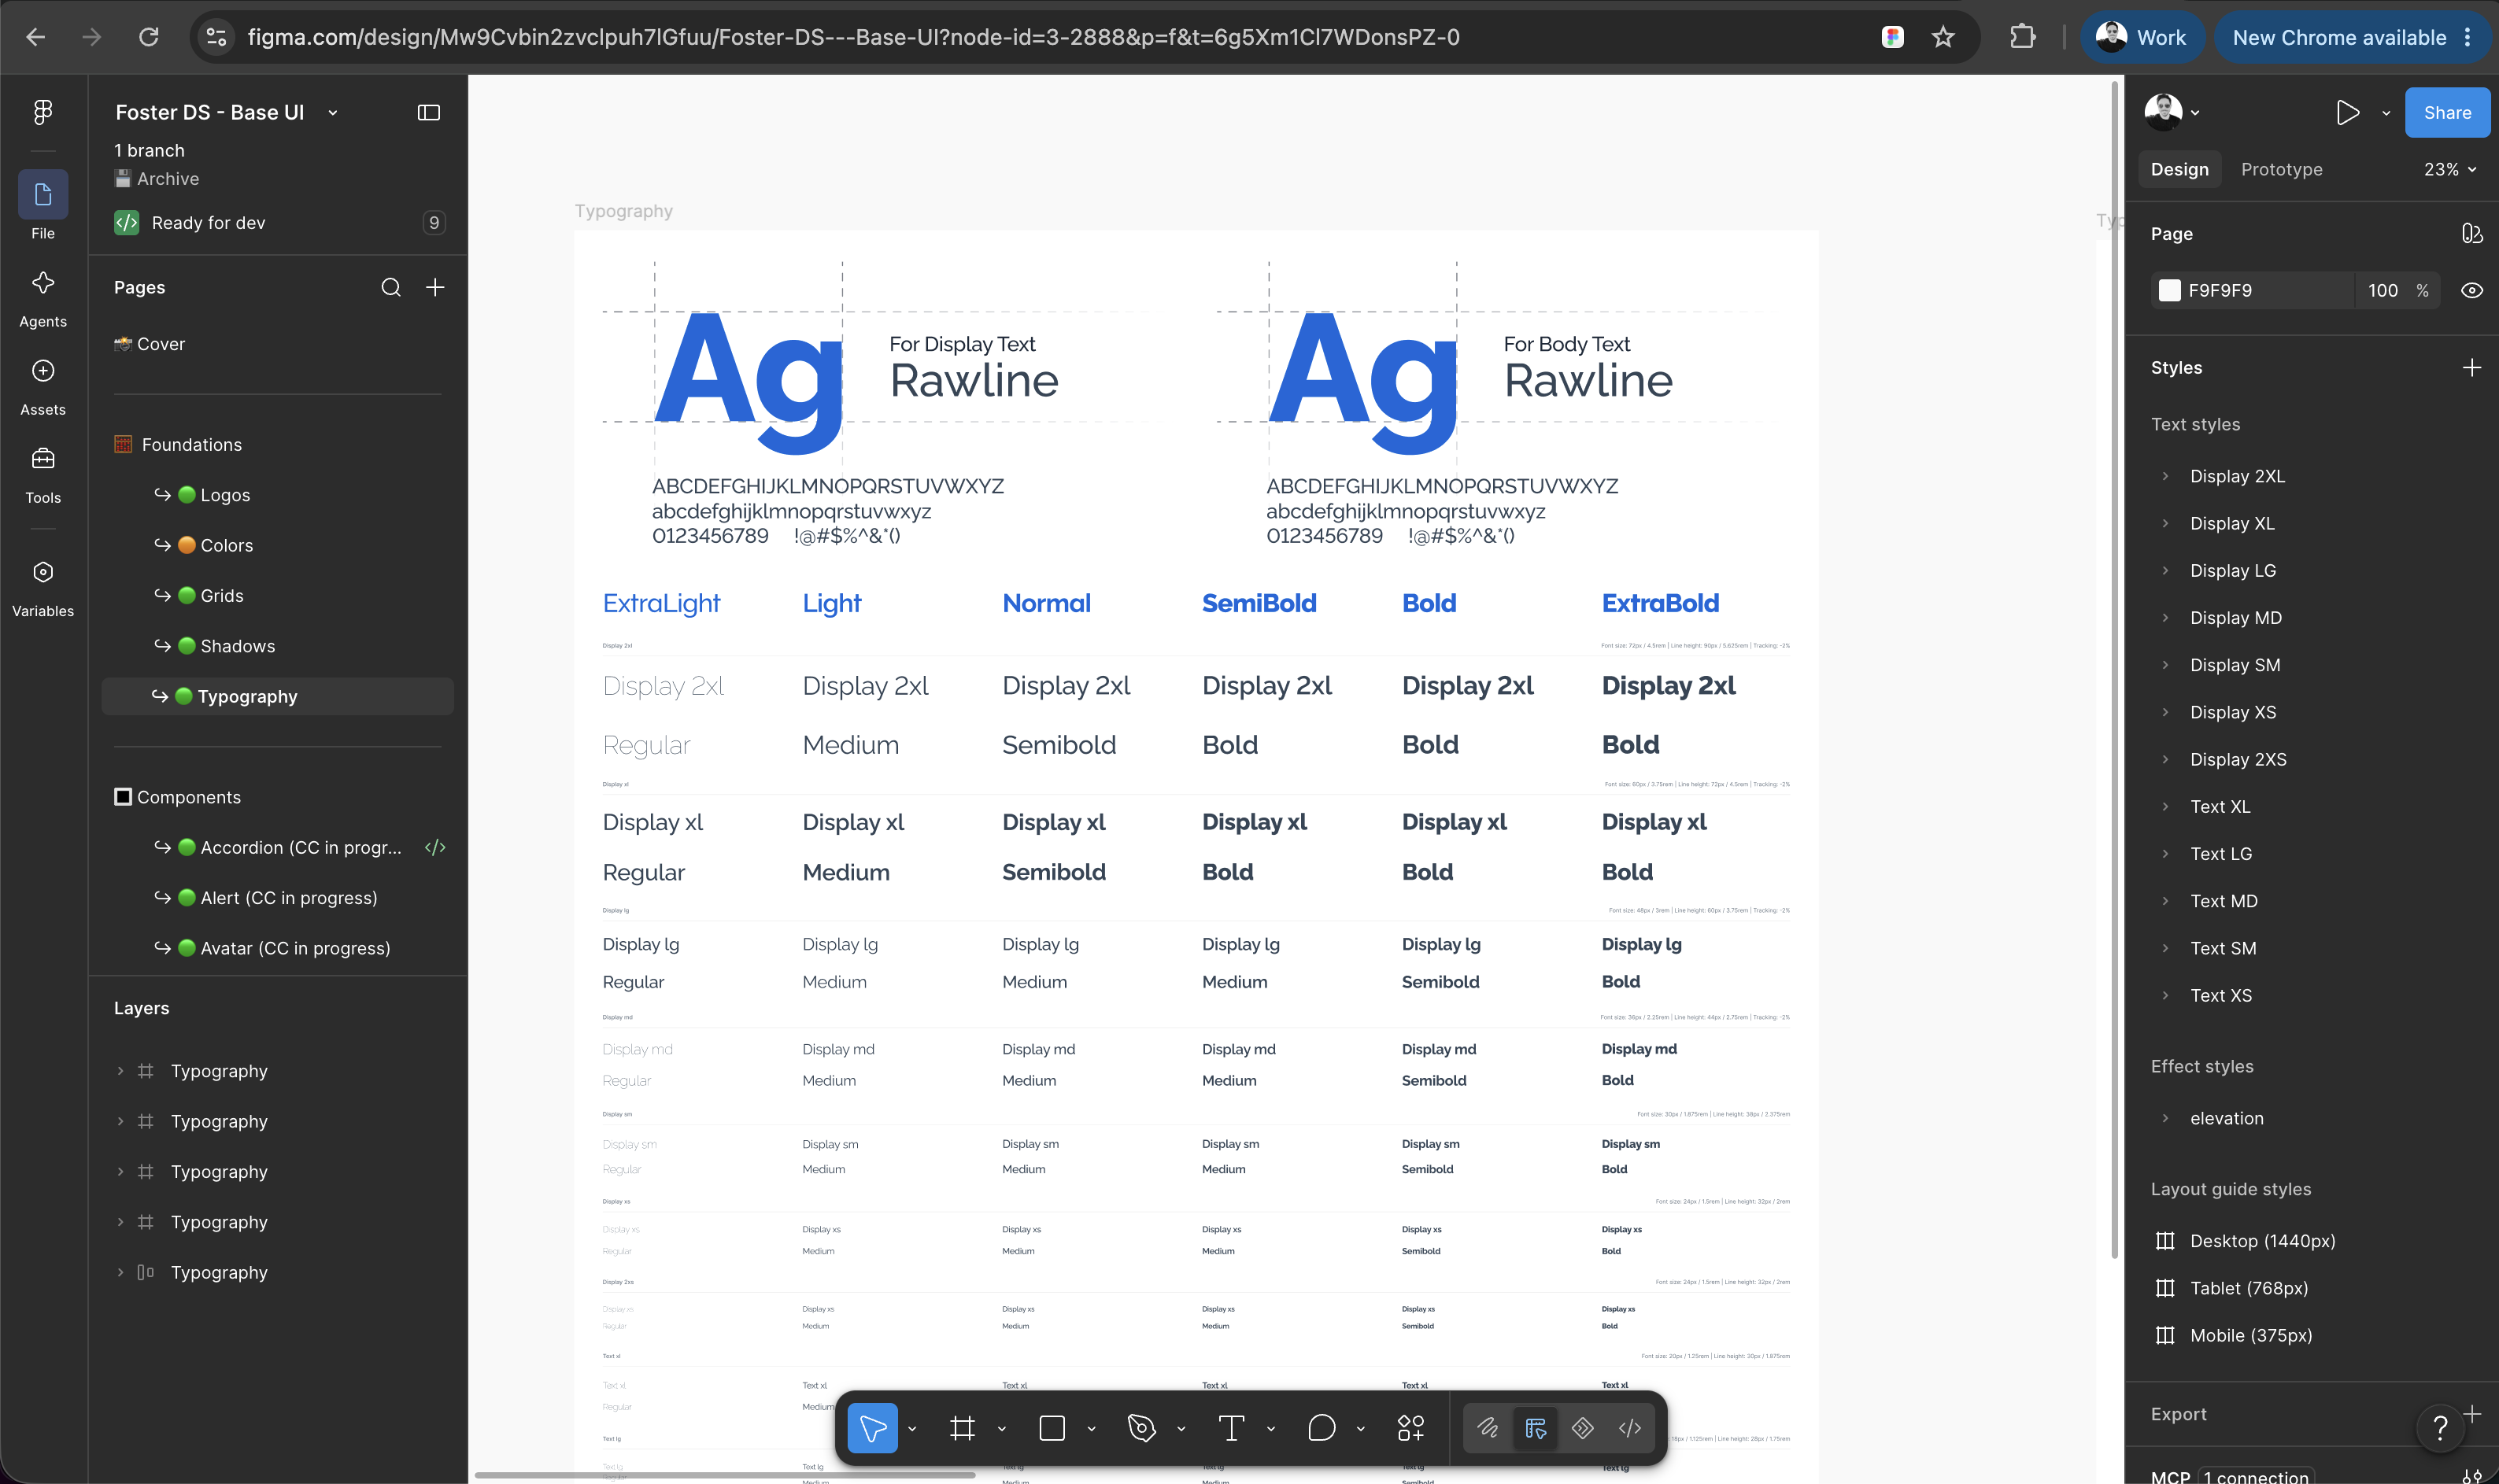Open the Figma main menu logo
Screen dimensions: 2499x1484
43,112
